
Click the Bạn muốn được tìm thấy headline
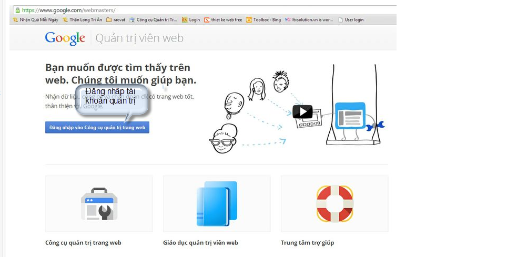[120, 74]
